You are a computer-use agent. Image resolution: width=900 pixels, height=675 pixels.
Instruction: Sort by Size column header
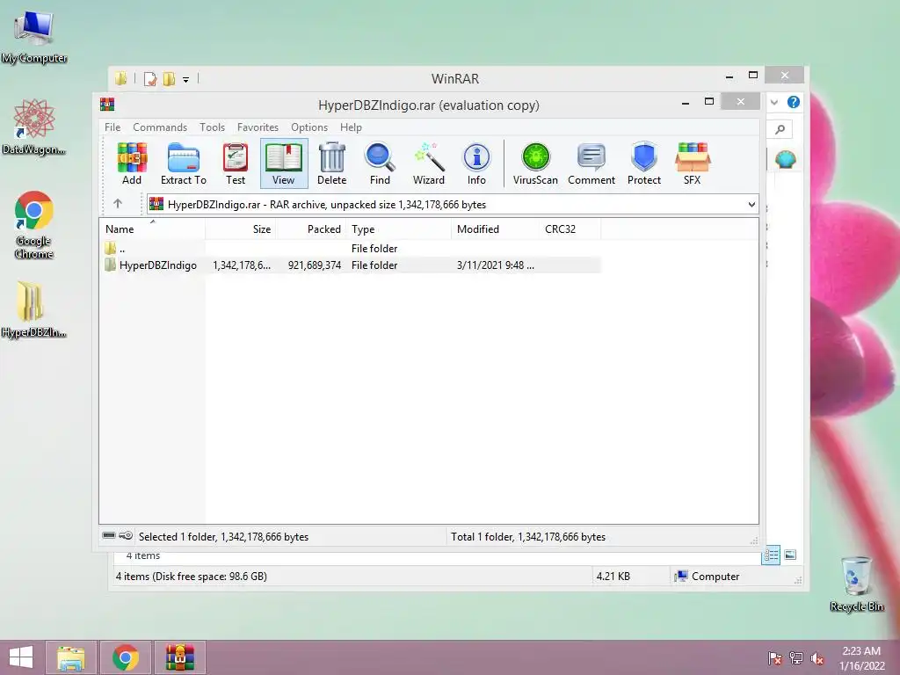click(241, 229)
